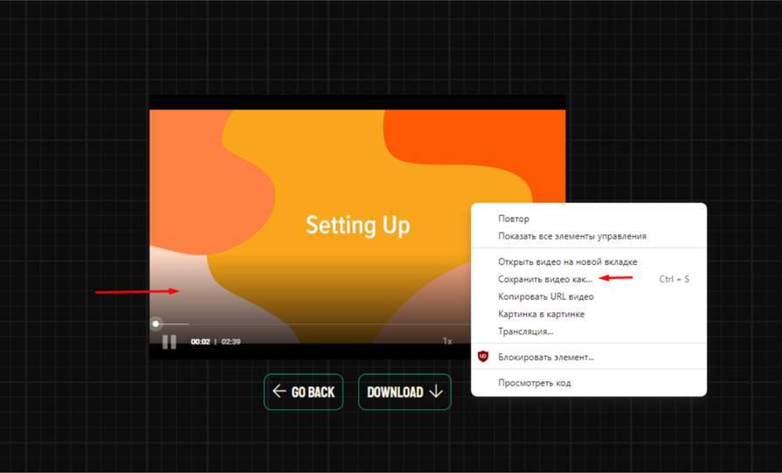Open the 1x playback speed control
This screenshot has height=473, width=782.
point(447,341)
